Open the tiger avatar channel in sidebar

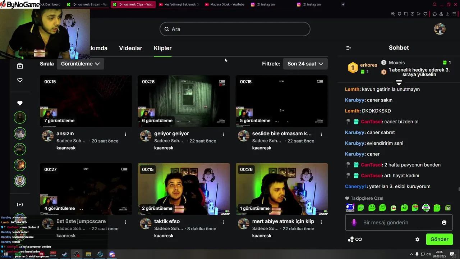pos(20,181)
